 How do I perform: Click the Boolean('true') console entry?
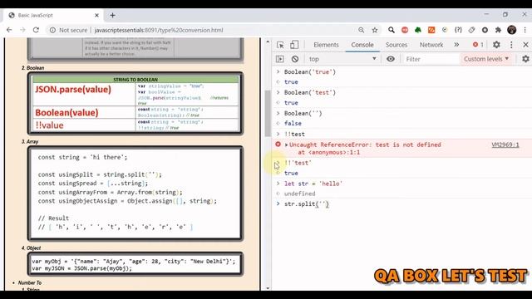click(x=310, y=72)
